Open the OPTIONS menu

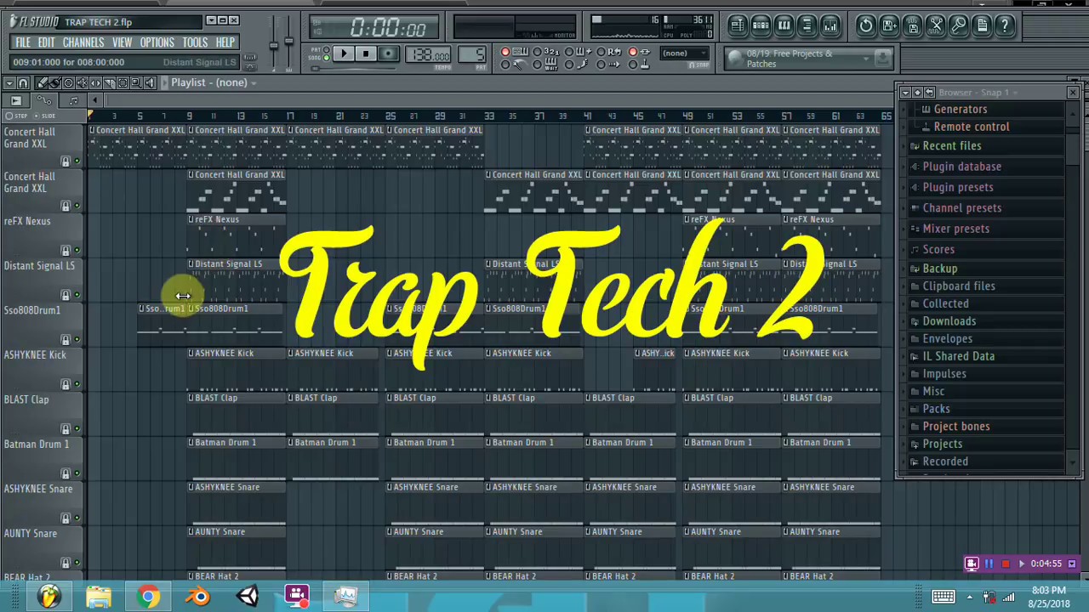tap(157, 42)
